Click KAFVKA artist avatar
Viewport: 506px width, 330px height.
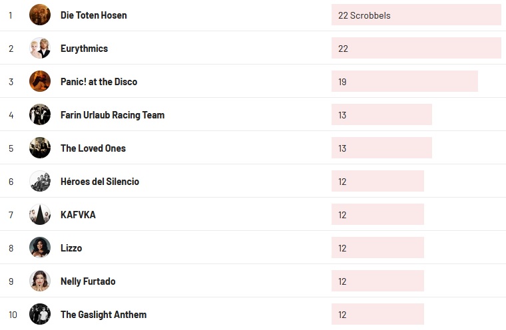pyautogui.click(x=40, y=214)
